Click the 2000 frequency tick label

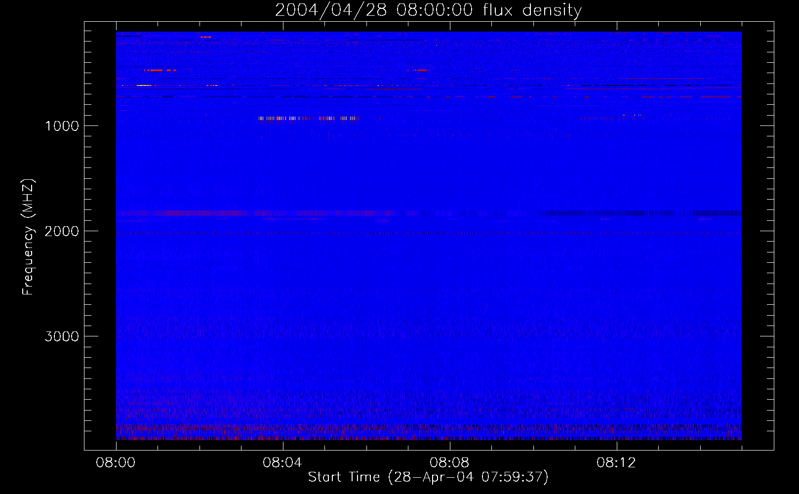tap(62, 231)
